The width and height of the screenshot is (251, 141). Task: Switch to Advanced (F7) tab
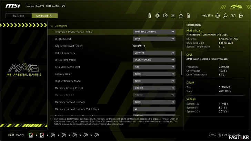click(x=45, y=16)
